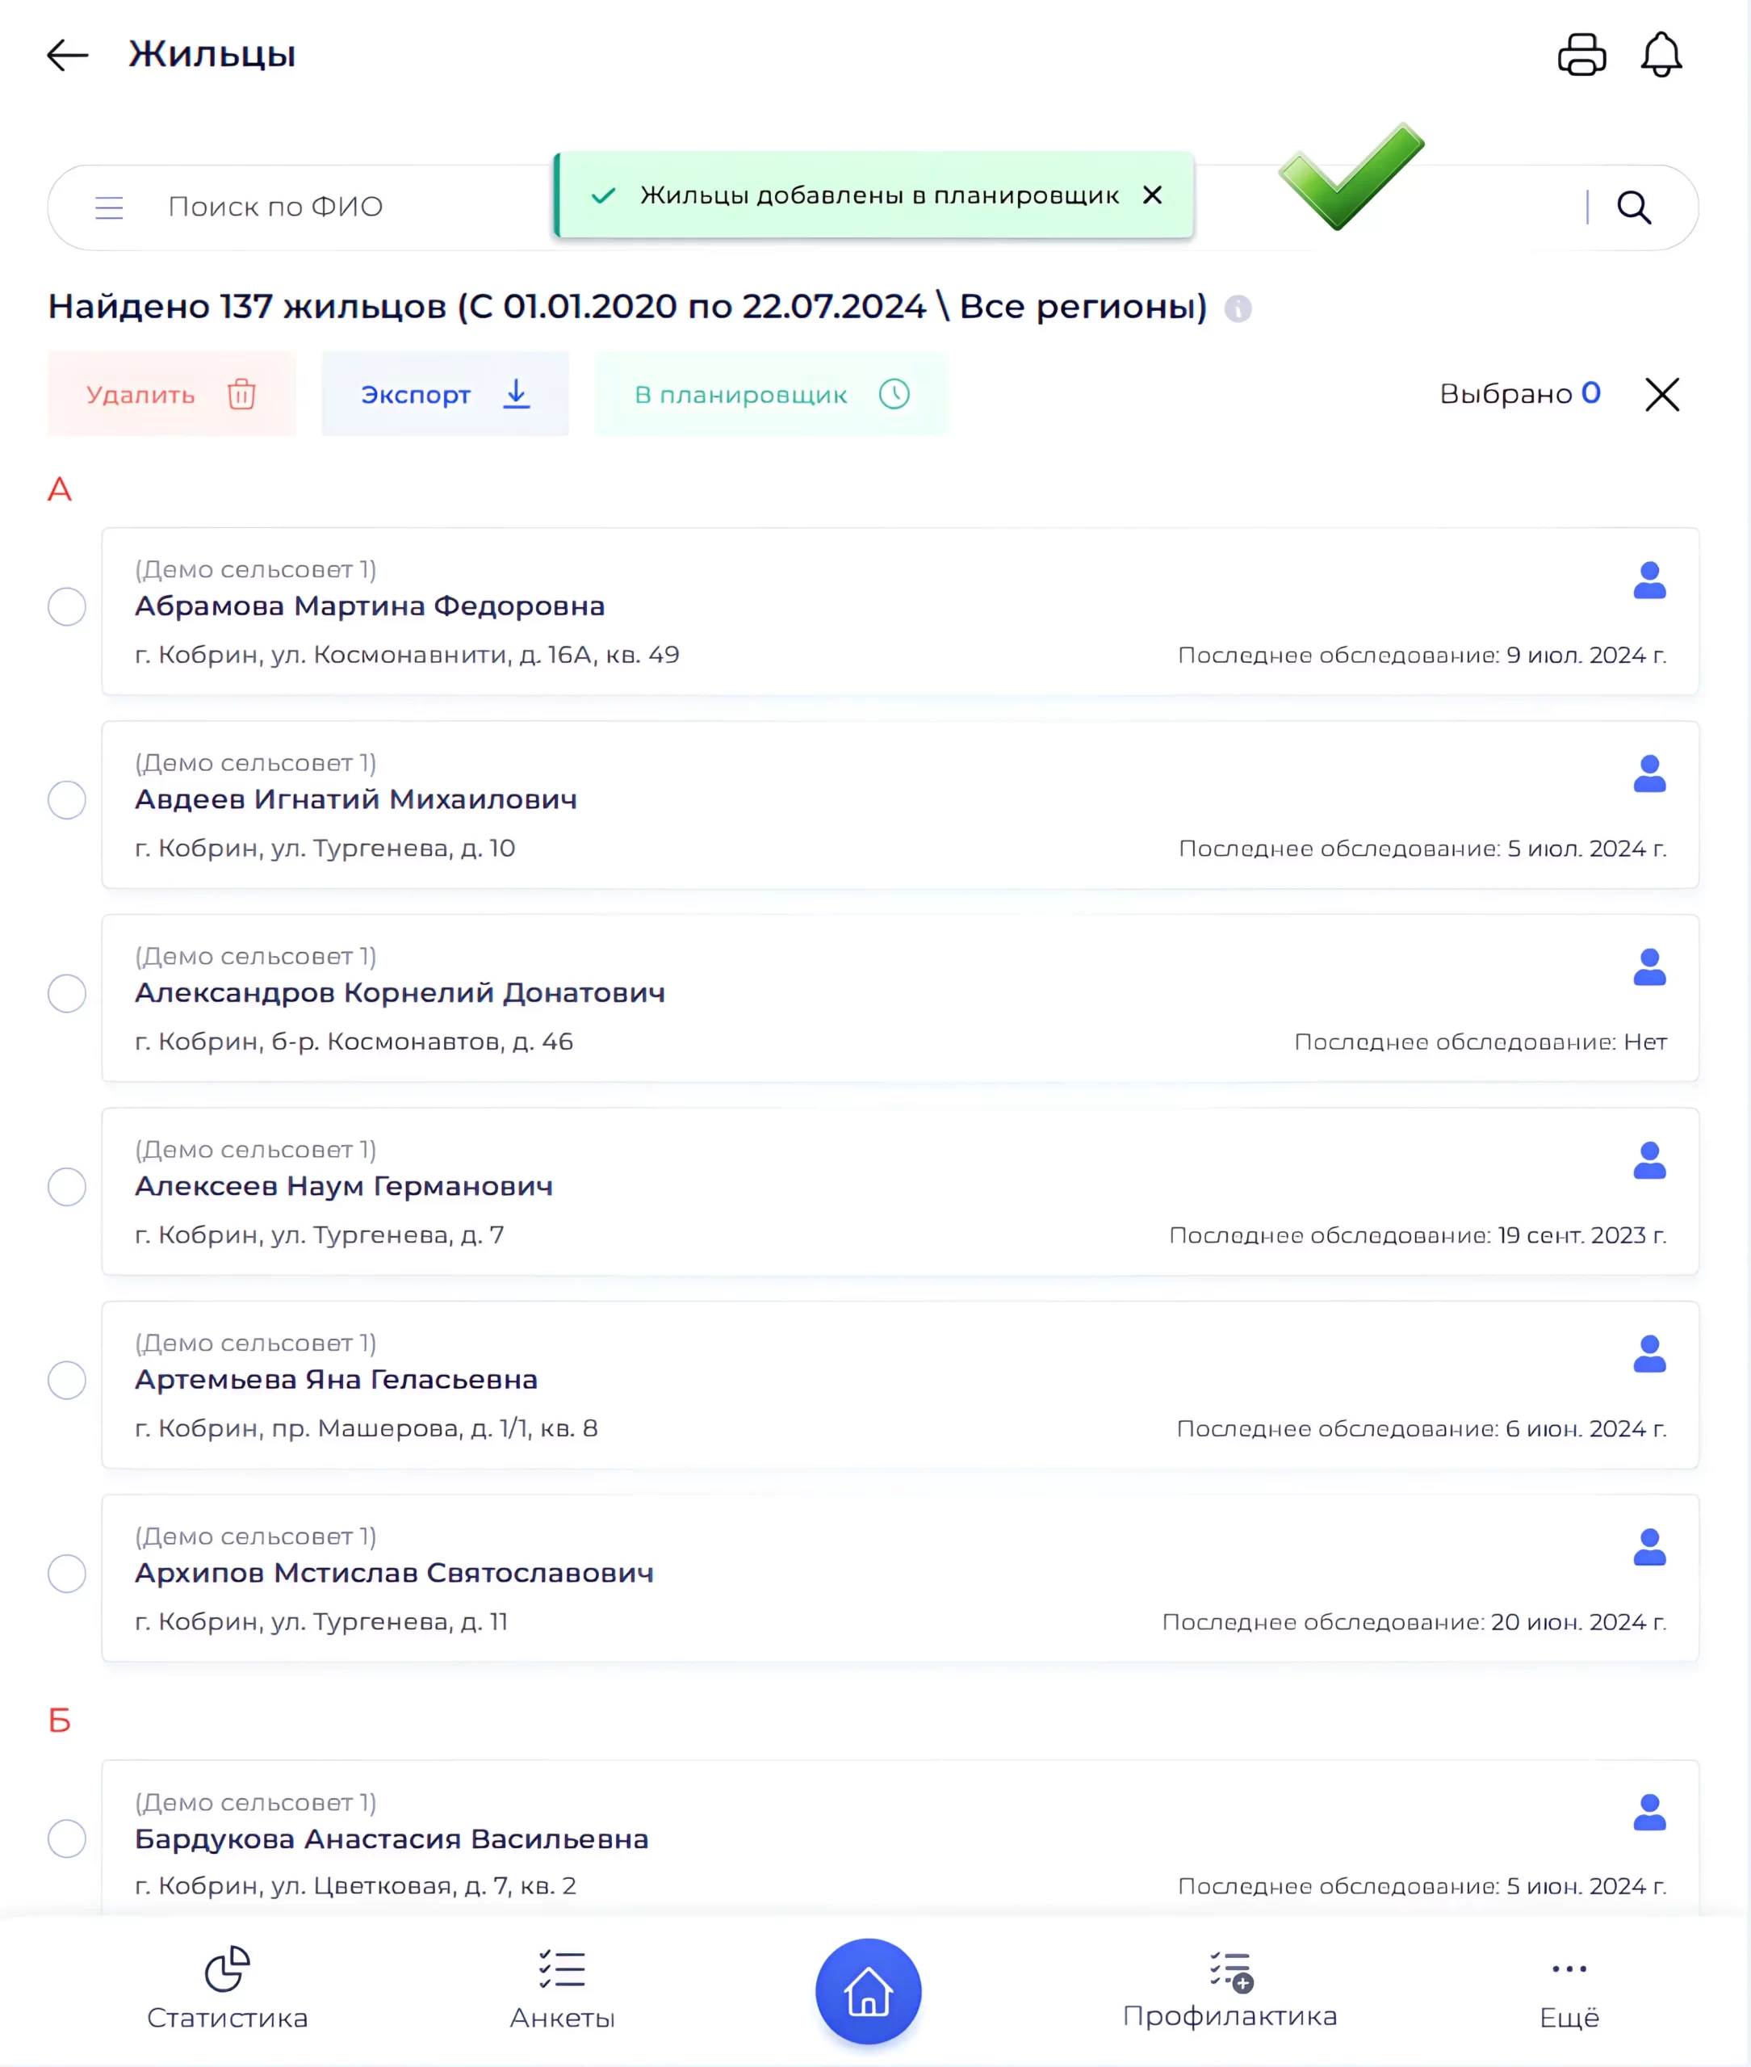Click the magnifier search icon
Viewport: 1751px width, 2067px height.
point(1634,208)
